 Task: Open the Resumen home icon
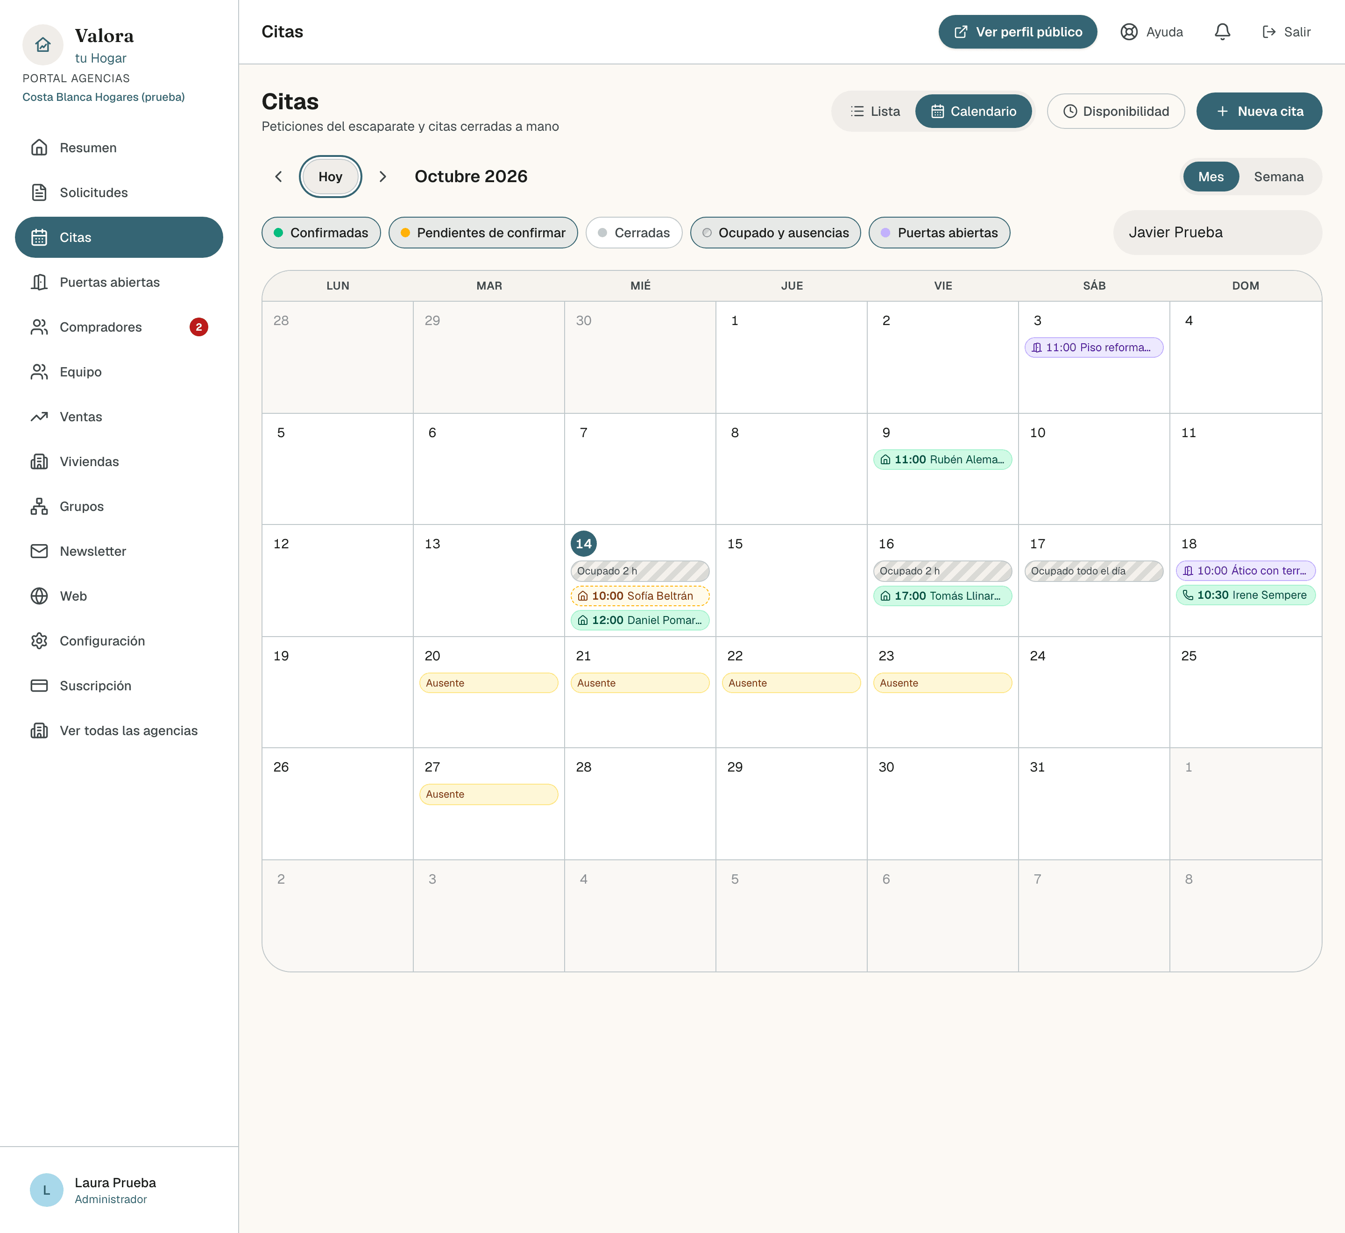(x=39, y=148)
